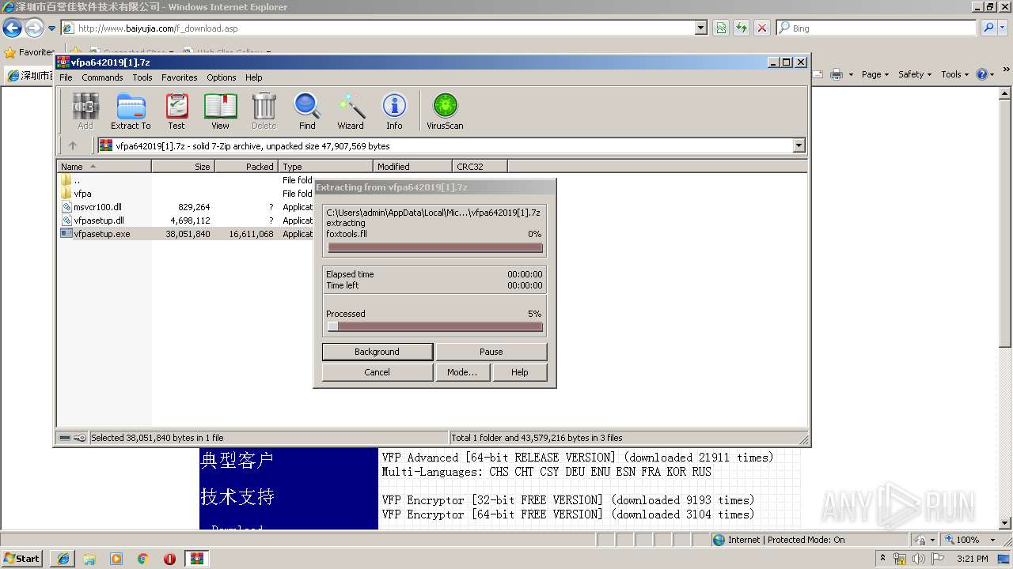
Task: Open WinRAR Help menu
Action: tap(254, 77)
